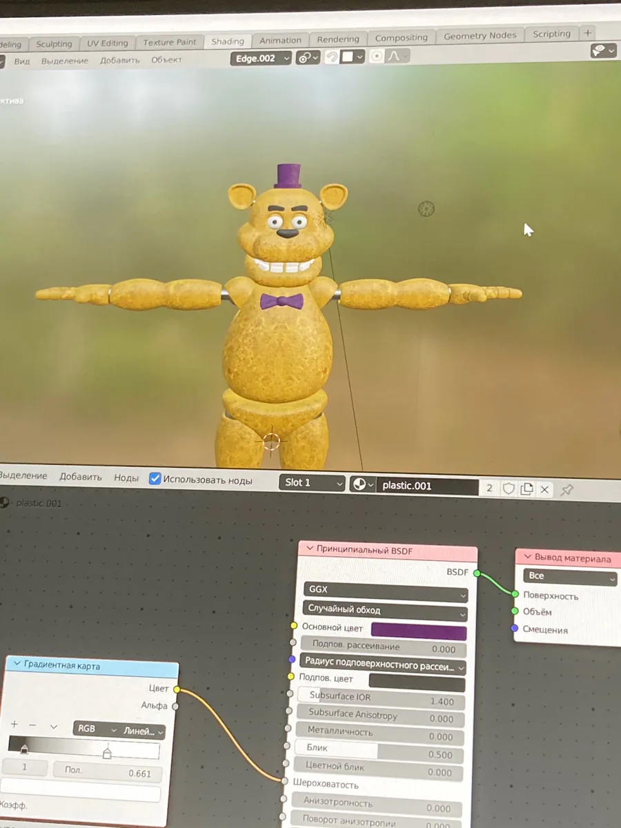This screenshot has width=621, height=828.
Task: Click the Пол. 0.661 position field
Action: coord(107,772)
